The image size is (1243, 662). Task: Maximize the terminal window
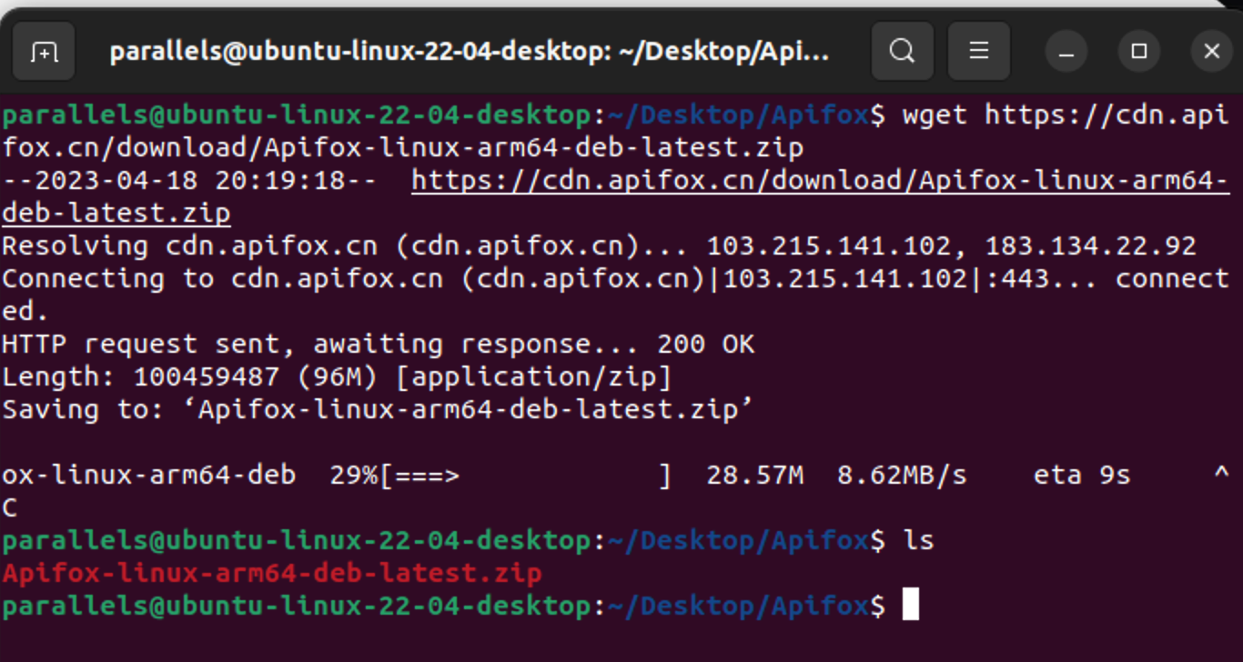pyautogui.click(x=1138, y=52)
